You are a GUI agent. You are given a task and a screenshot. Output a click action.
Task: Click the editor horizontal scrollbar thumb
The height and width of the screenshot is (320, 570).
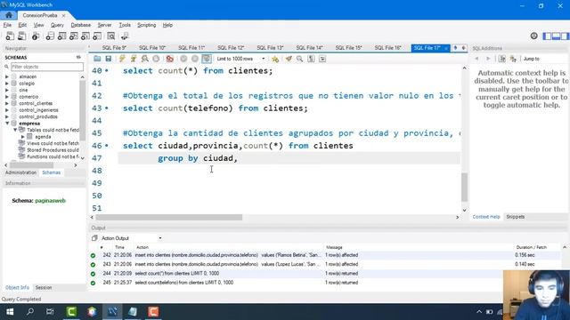pyautogui.click(x=168, y=217)
